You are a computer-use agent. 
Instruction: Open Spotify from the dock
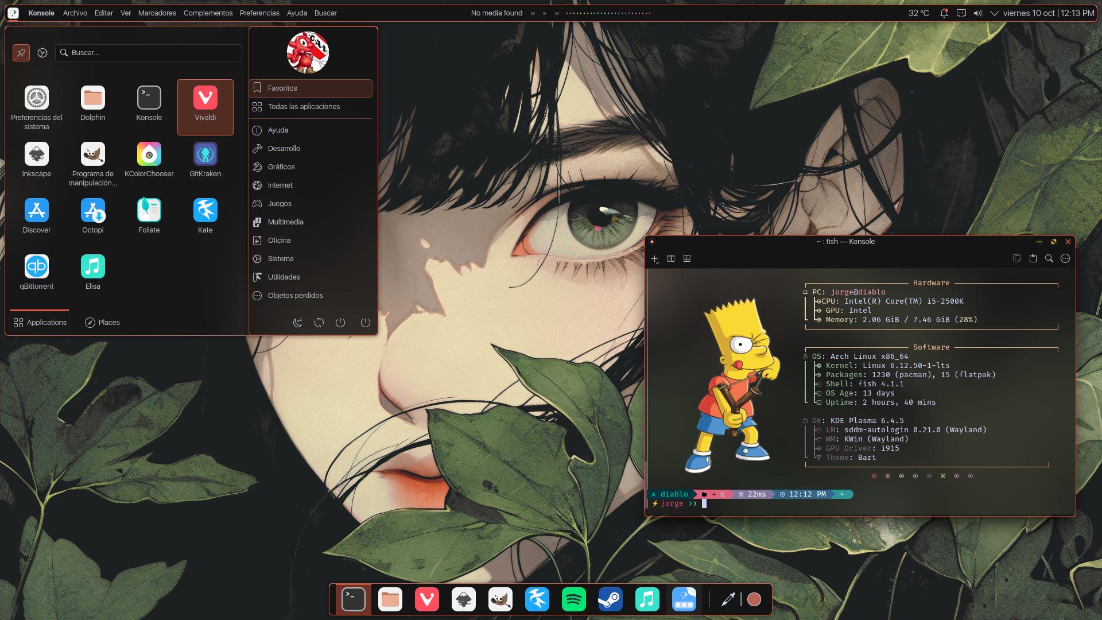pyautogui.click(x=573, y=599)
